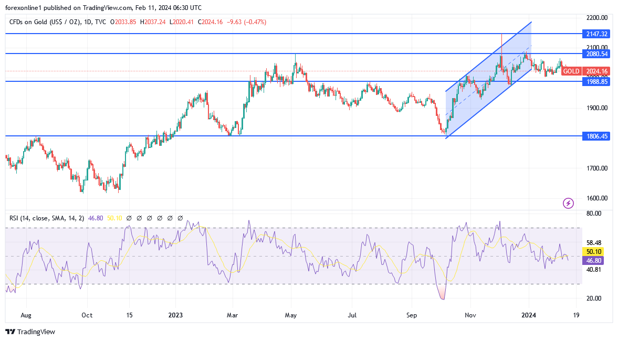This screenshot has width=618, height=341.
Task: Click the purple lightning bolt instant-trading icon
Action: click(x=568, y=204)
